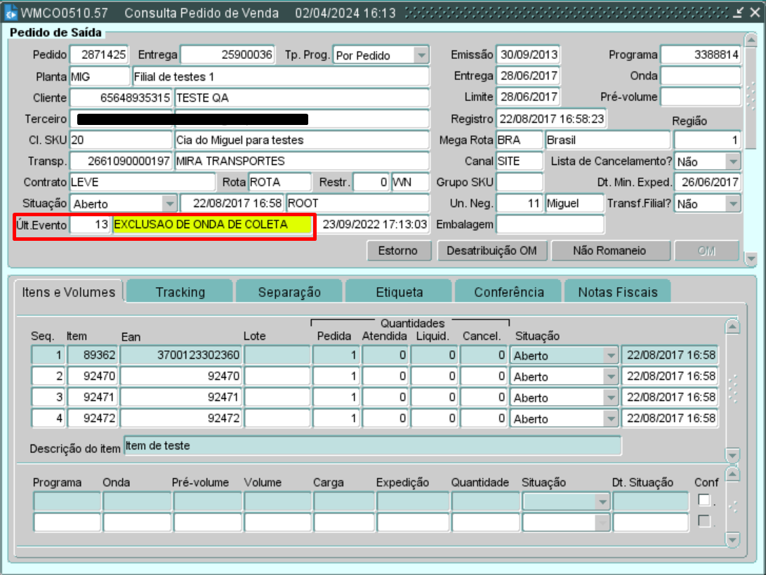Switch to the Etiqueta tab
766x575 pixels.
[x=399, y=291]
